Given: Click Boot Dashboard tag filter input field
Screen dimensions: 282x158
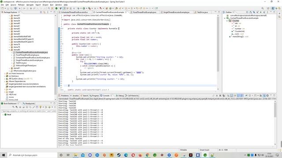Looking at the screenshot, I should point(29,111).
